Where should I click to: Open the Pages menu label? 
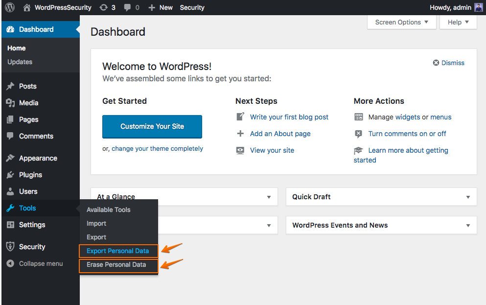(x=28, y=119)
